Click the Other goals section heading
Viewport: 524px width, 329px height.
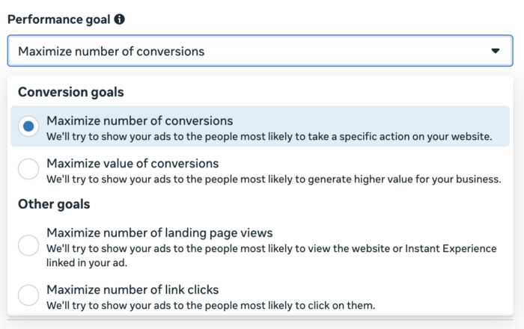[x=54, y=204]
